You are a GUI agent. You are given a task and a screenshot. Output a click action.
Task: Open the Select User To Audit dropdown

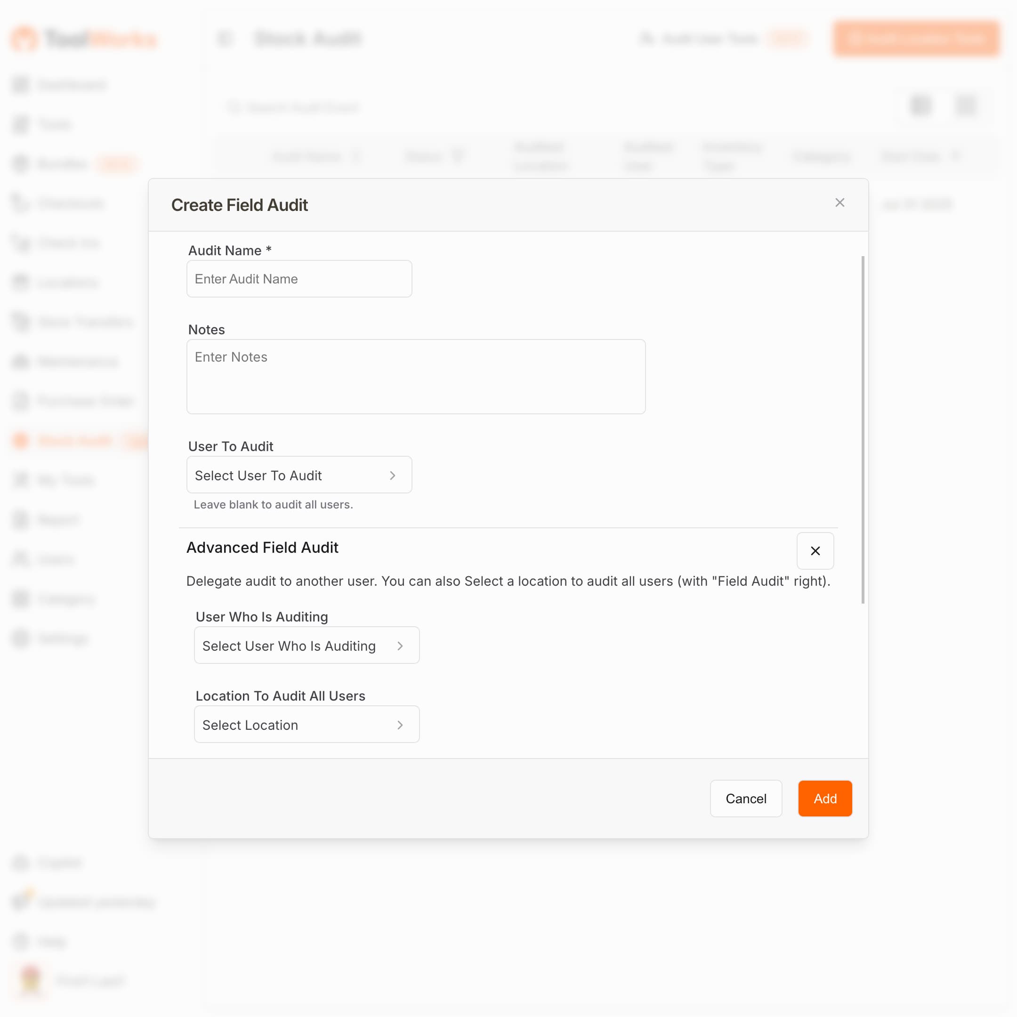tap(299, 475)
